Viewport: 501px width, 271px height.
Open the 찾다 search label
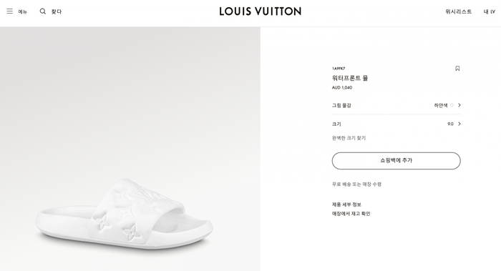point(57,11)
